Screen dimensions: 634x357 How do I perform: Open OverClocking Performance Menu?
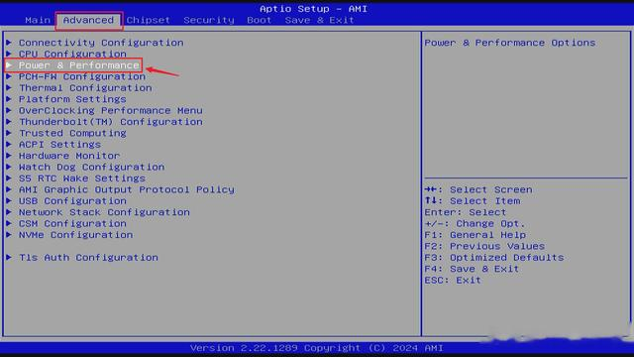tap(111, 110)
